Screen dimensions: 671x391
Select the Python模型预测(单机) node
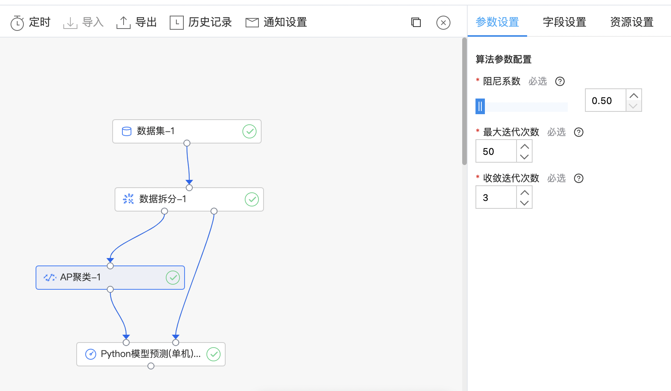tap(151, 354)
